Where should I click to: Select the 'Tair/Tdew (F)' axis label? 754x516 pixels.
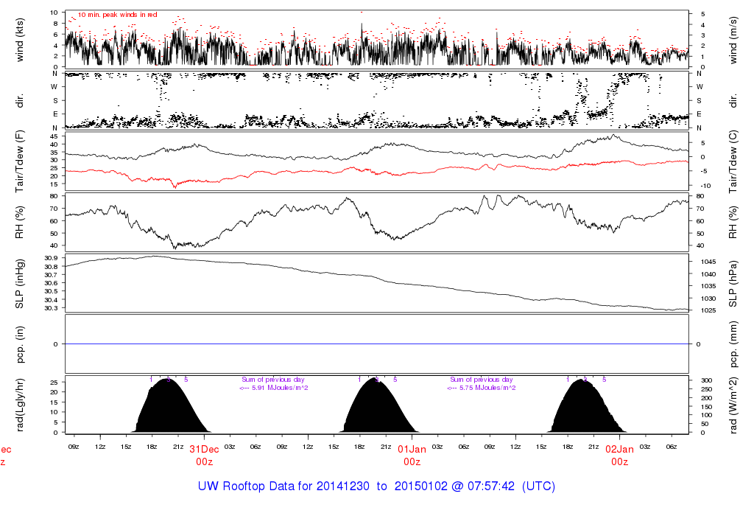point(20,161)
